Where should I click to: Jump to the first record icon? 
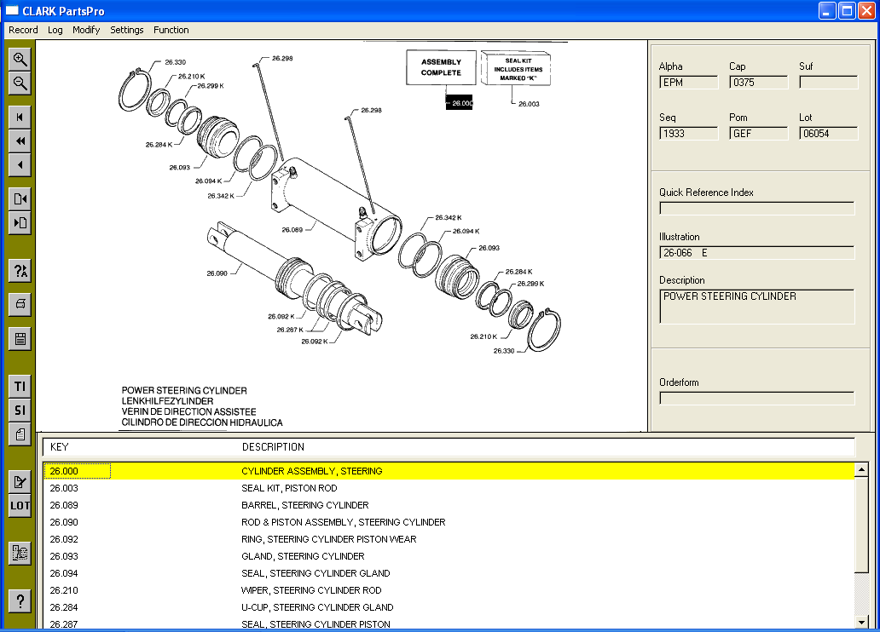[x=20, y=118]
